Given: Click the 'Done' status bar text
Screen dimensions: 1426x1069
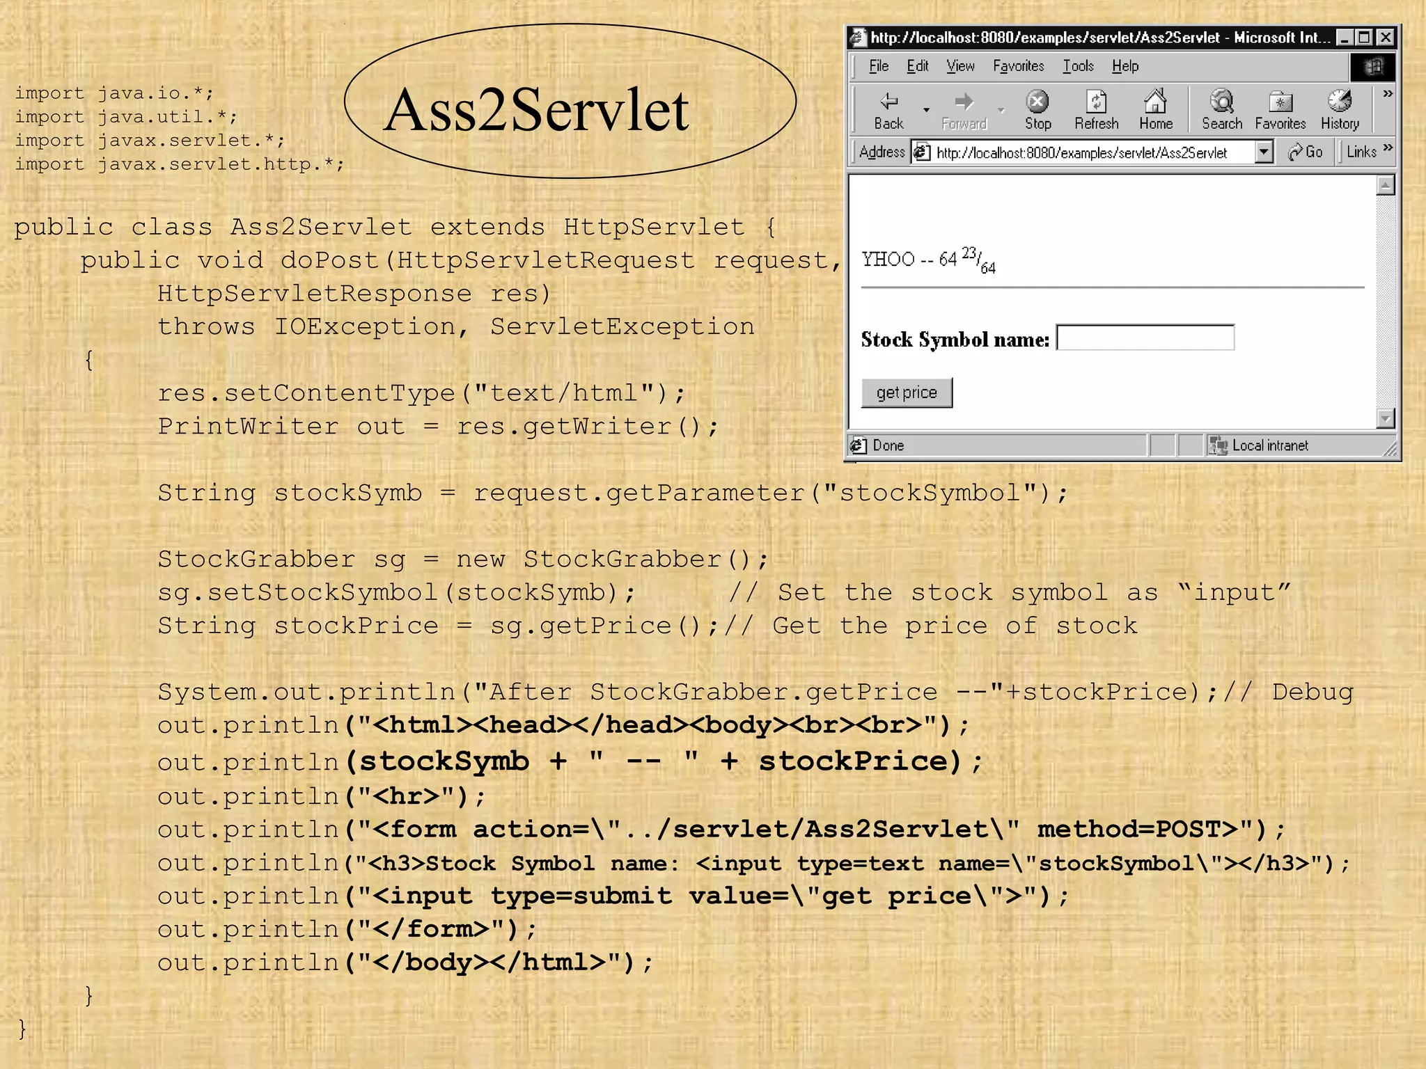Looking at the screenshot, I should pyautogui.click(x=888, y=445).
